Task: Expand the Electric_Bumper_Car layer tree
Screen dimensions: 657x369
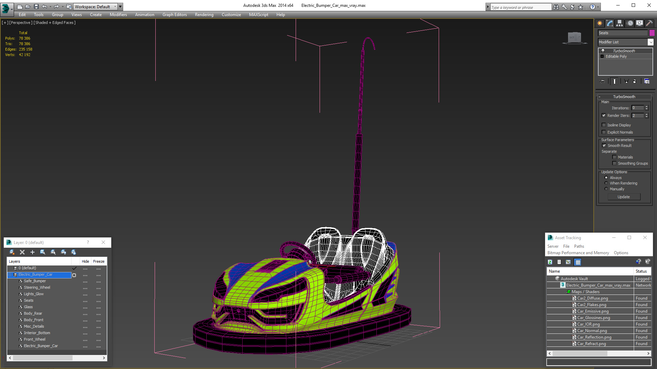Action: click(x=10, y=274)
